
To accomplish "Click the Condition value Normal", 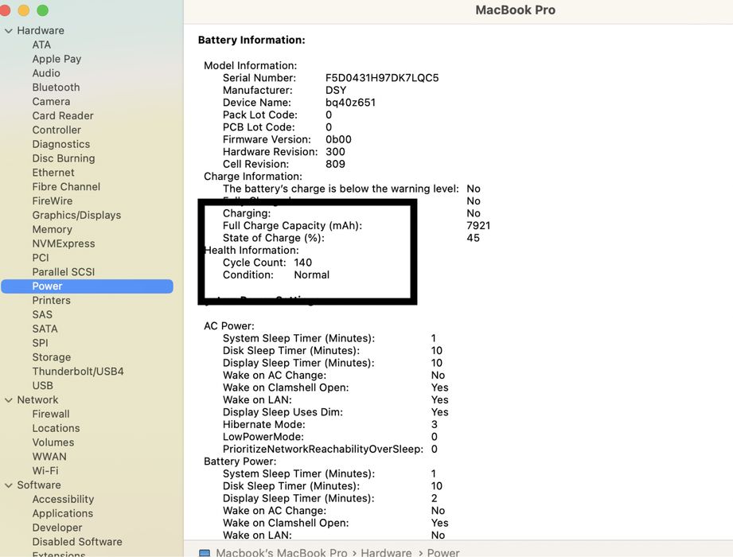I will [312, 275].
